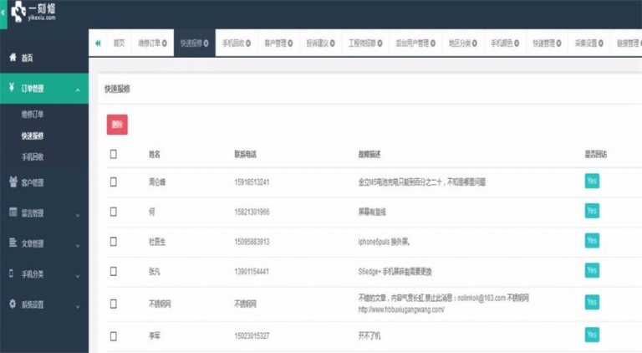The image size is (642, 353).
Task: Expand the 留言管理 menu chevron
Action: 77,213
